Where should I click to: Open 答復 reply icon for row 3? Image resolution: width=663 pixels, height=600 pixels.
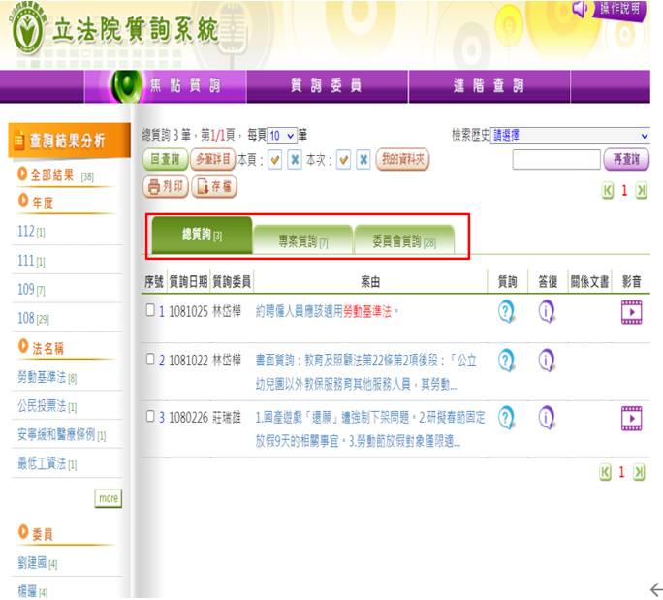tap(547, 418)
